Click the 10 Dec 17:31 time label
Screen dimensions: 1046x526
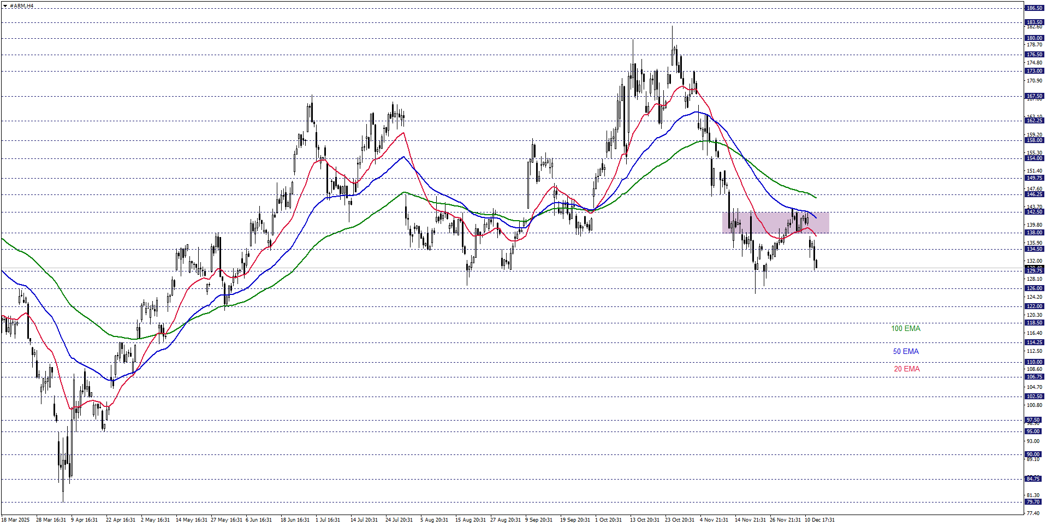(x=819, y=520)
